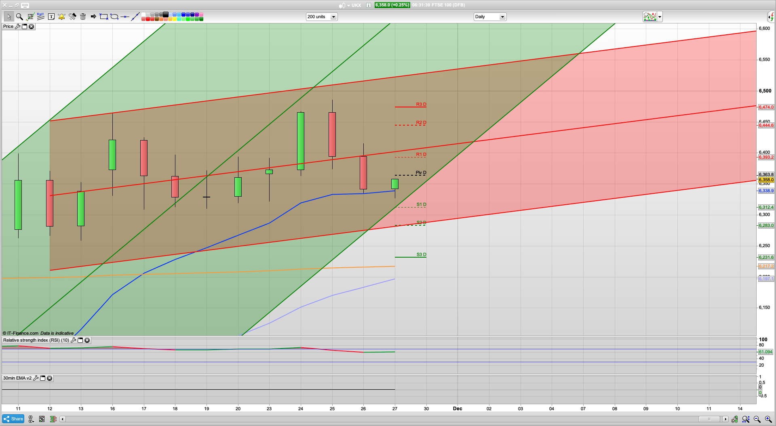Image resolution: width=776 pixels, height=426 pixels.
Task: Select the black color swatch
Action: click(165, 14)
